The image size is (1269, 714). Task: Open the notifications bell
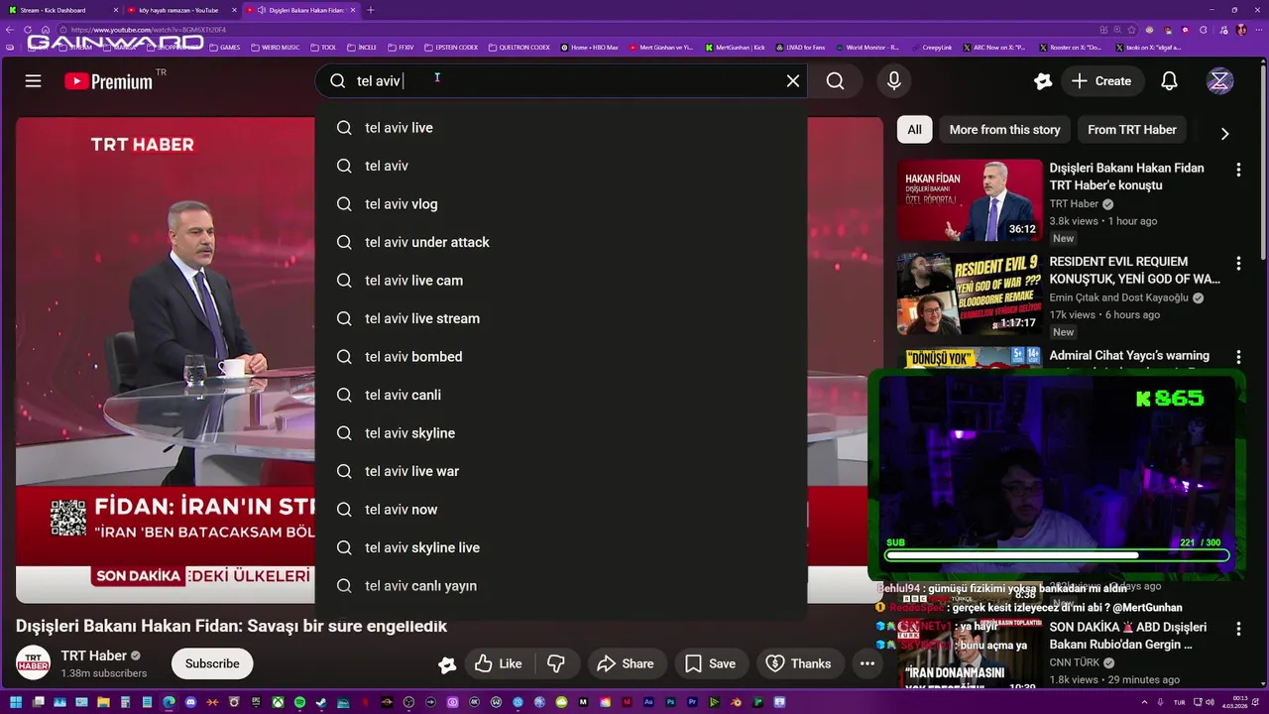pyautogui.click(x=1170, y=81)
